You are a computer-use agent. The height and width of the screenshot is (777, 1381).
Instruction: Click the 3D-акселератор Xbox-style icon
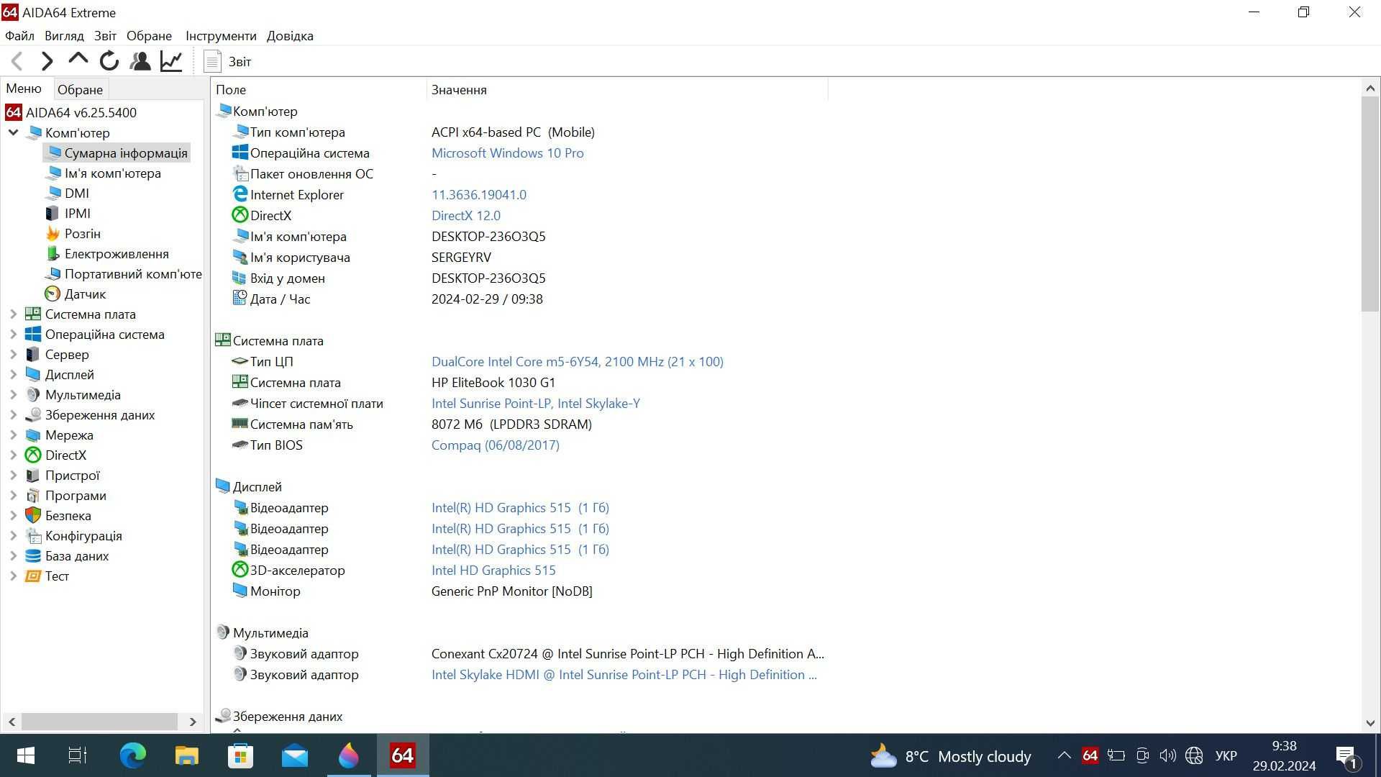[240, 570]
